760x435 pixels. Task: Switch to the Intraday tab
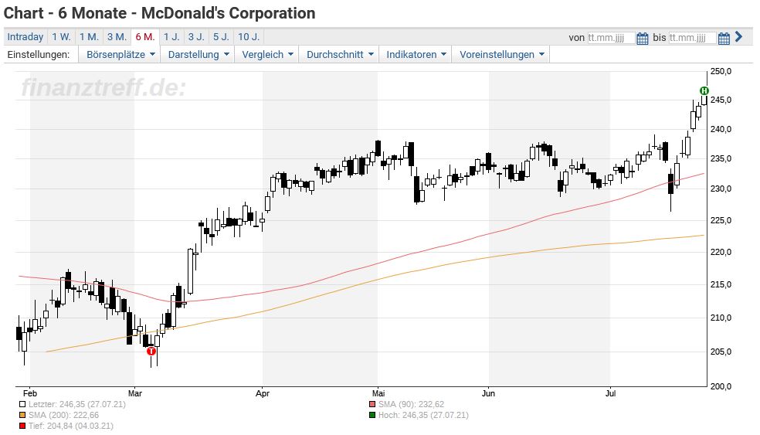click(x=25, y=37)
